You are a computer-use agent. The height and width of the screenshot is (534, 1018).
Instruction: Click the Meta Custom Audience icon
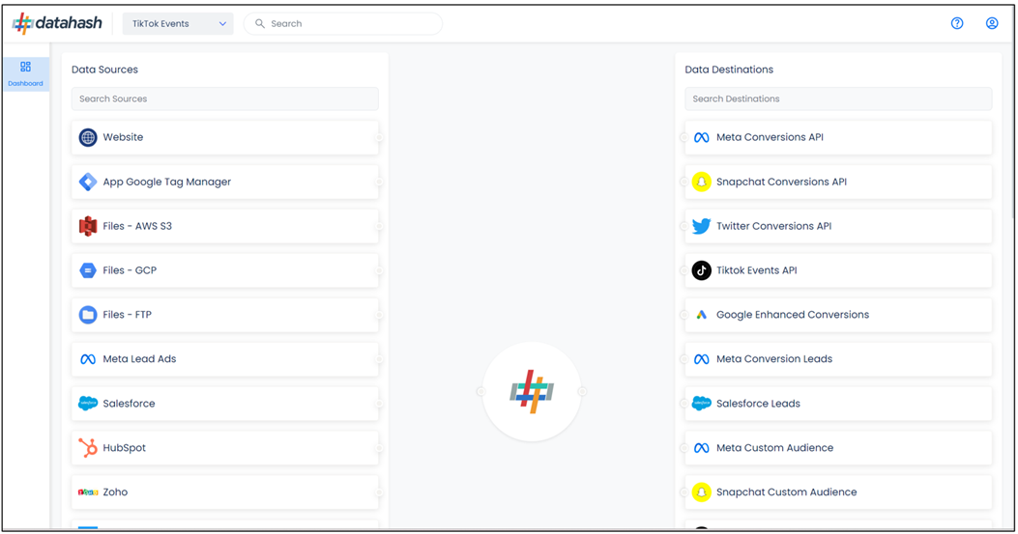[701, 448]
